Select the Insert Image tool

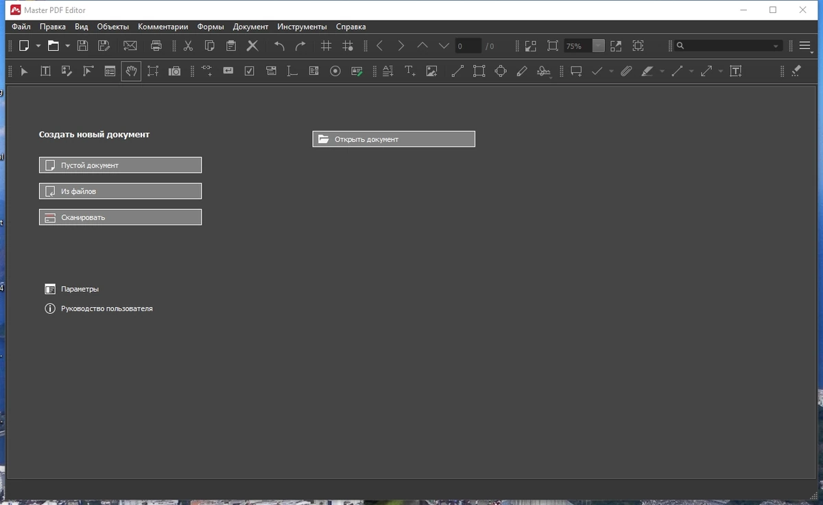tap(431, 71)
